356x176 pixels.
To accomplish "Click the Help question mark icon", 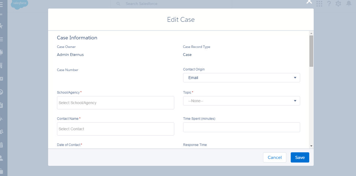I will coord(329,4).
